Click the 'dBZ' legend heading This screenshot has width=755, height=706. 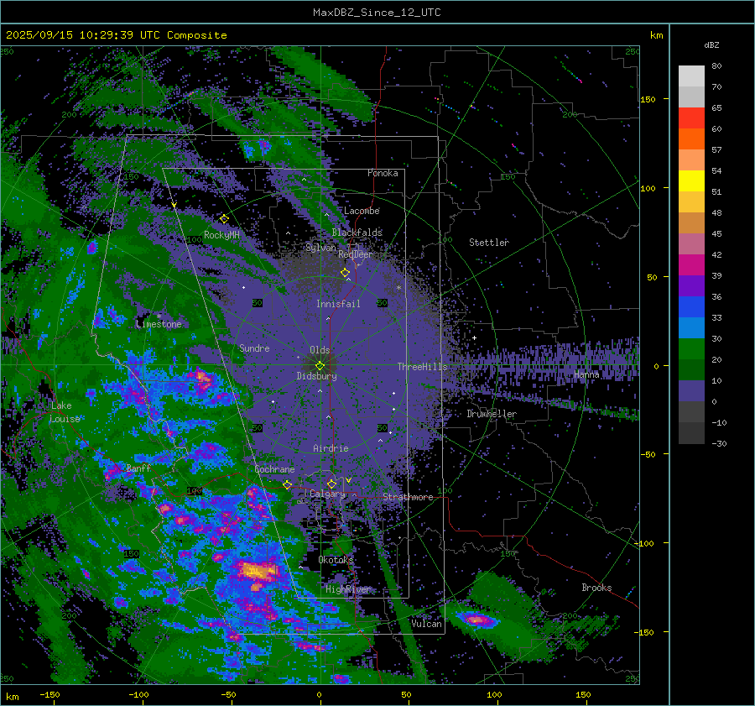click(x=711, y=44)
